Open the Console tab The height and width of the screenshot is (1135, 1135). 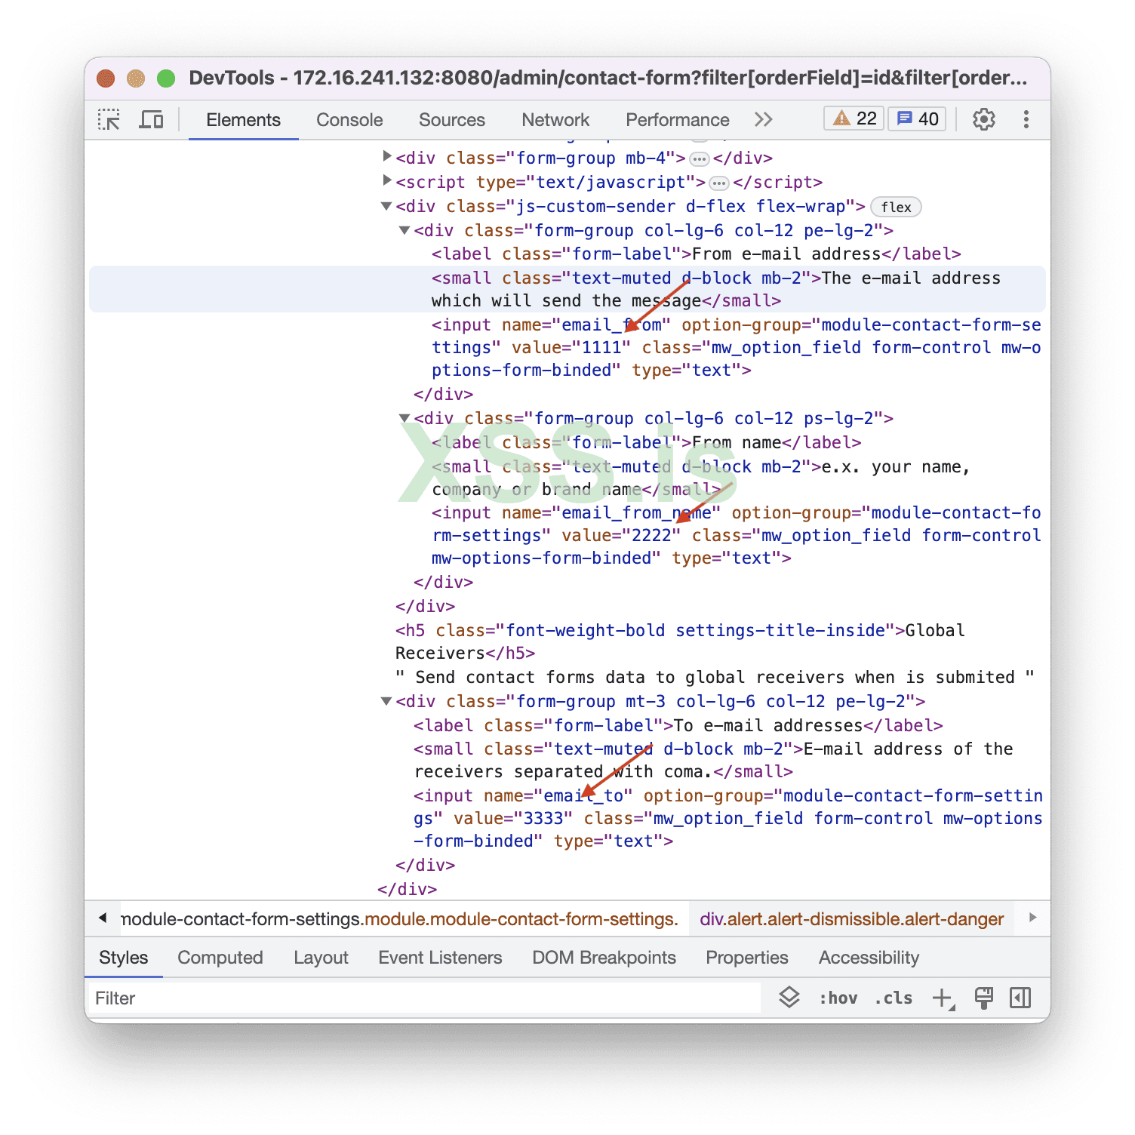coord(349,119)
